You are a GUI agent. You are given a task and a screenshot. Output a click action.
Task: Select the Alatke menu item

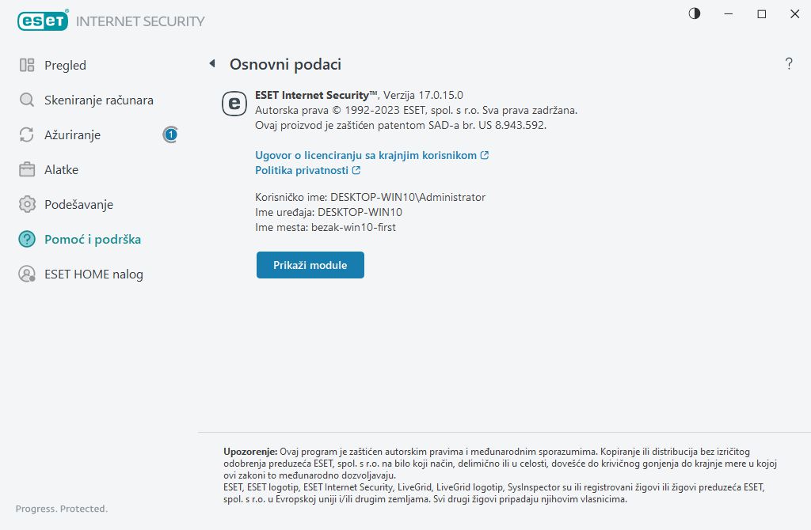[61, 170]
